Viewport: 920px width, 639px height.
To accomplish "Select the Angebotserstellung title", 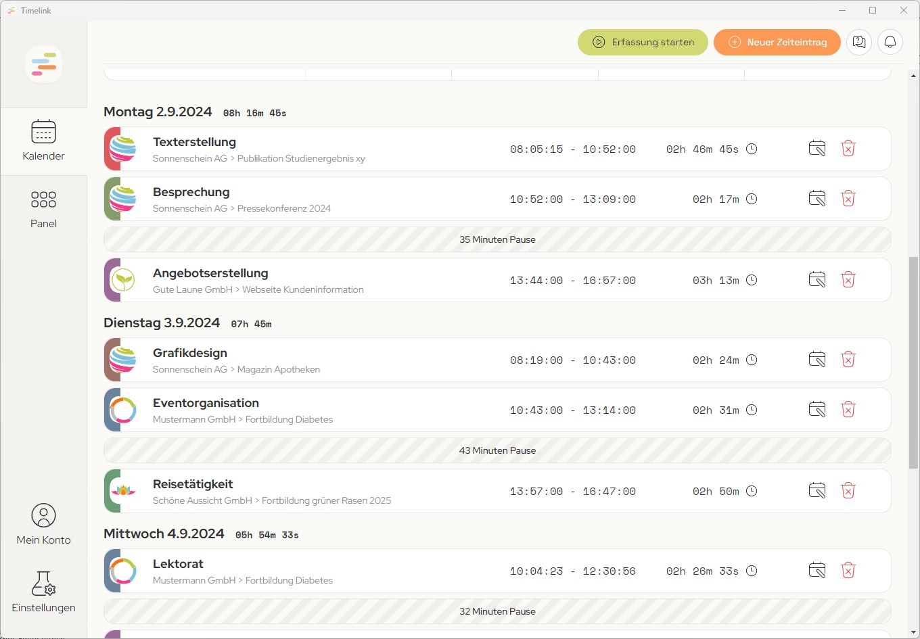I will (x=210, y=273).
